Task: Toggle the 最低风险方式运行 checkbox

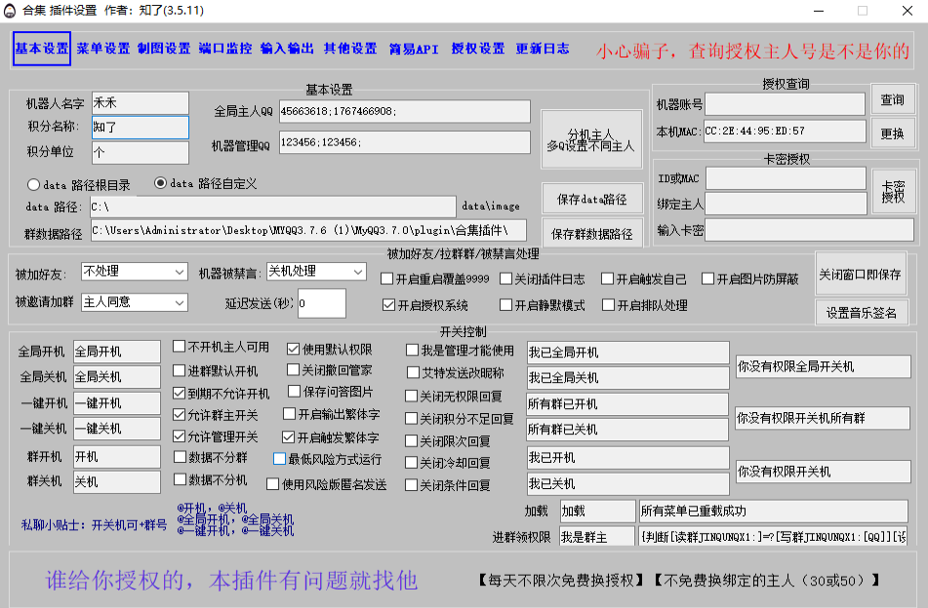Action: coord(280,459)
